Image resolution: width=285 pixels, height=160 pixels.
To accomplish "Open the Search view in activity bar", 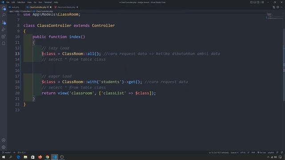I will (4, 15).
